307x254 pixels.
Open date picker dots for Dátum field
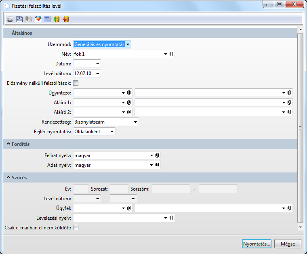[97, 64]
